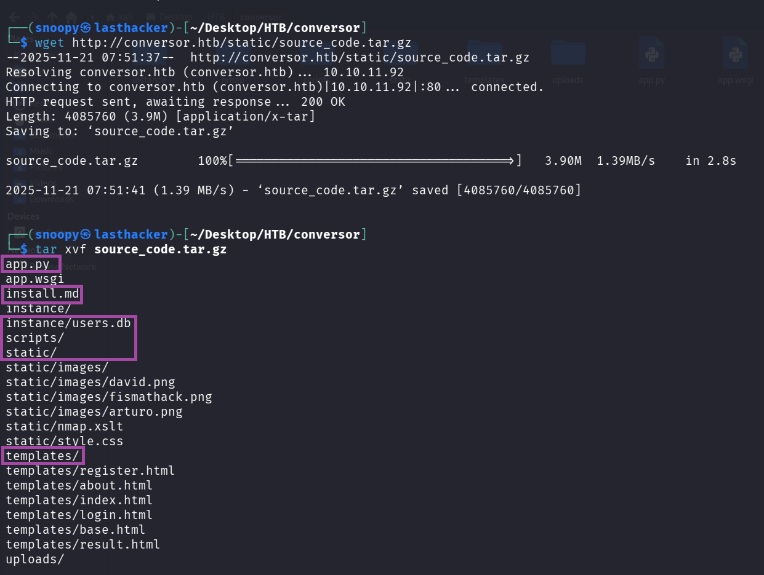Select the instance/users.db line in tar output

pos(68,323)
